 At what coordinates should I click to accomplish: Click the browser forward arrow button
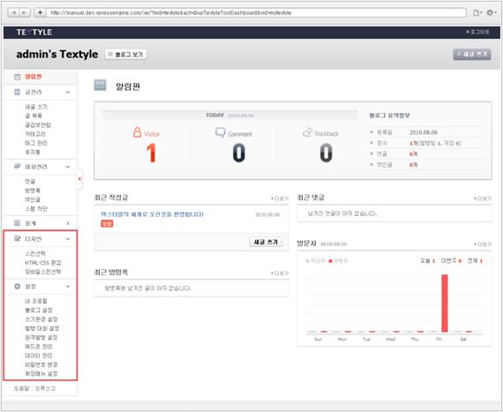25,12
